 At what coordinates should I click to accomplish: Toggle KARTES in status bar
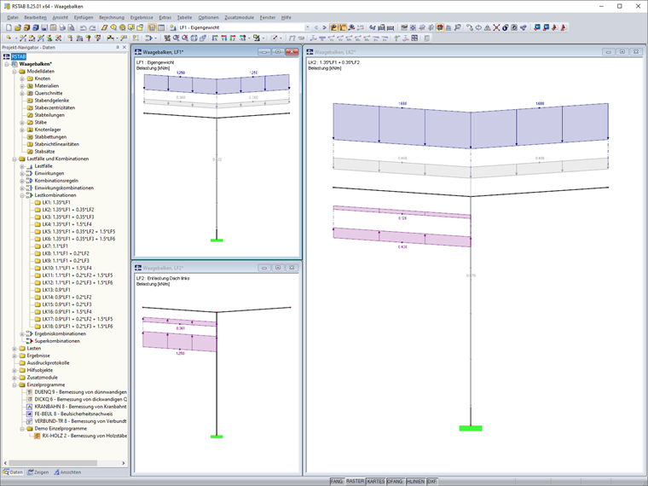pyautogui.click(x=376, y=482)
